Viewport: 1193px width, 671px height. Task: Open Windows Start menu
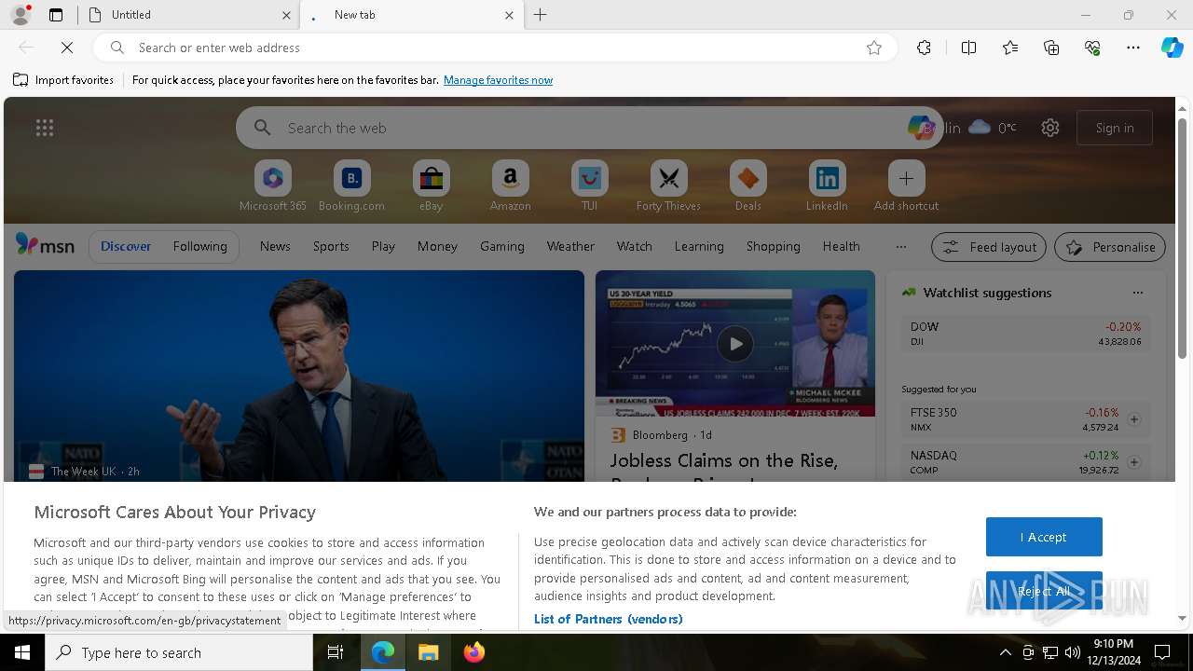[x=22, y=652]
